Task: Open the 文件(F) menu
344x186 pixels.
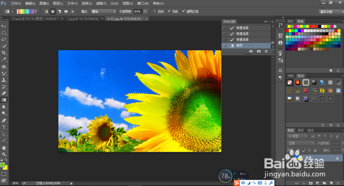Action: coord(16,3)
